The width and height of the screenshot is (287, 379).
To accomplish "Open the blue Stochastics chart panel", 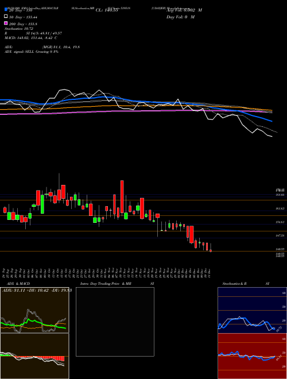I will pos(252,310).
